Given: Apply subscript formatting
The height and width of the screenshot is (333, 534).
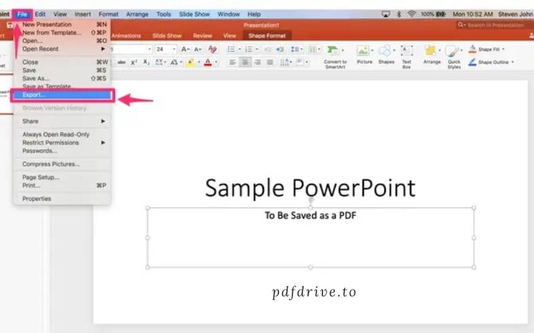Looking at the screenshot, I should 146,62.
